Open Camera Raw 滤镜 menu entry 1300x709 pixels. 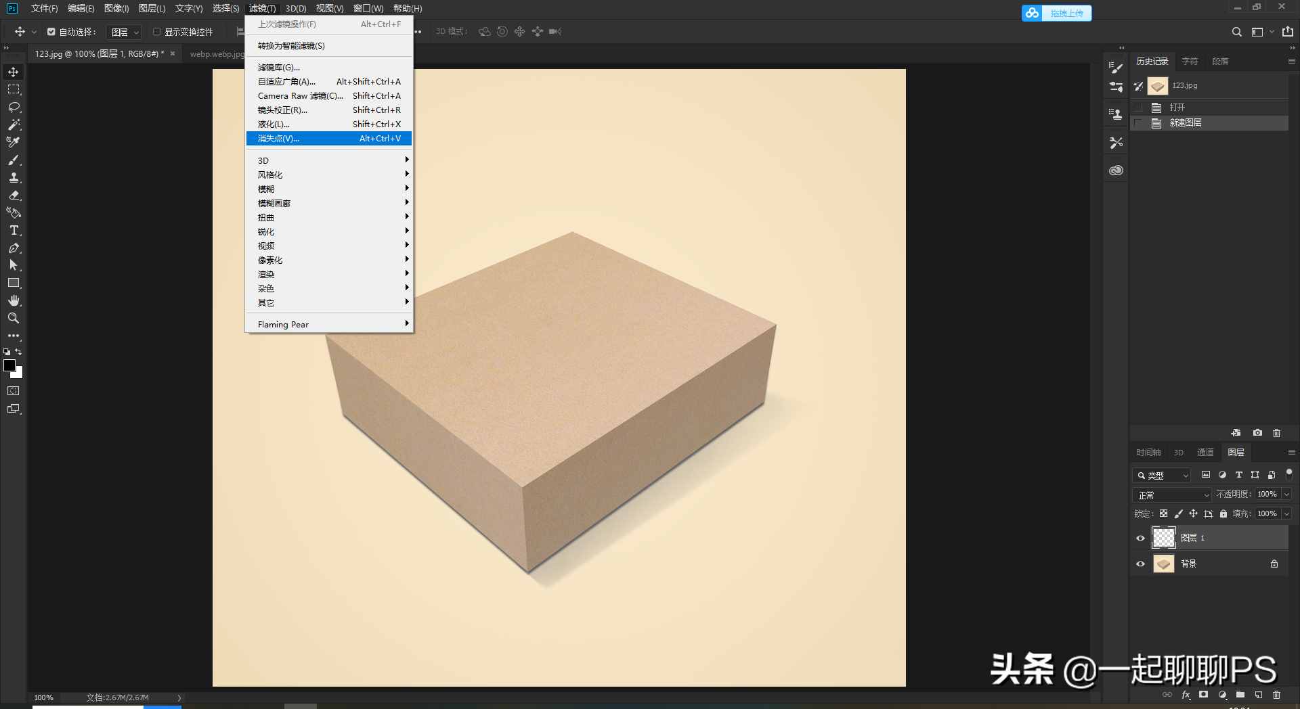click(329, 96)
